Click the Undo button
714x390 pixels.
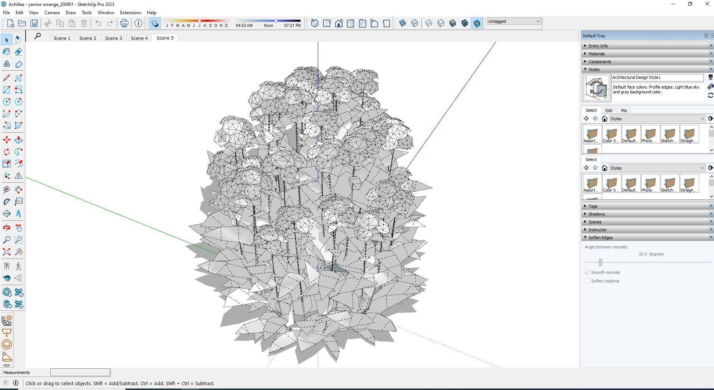98,23
